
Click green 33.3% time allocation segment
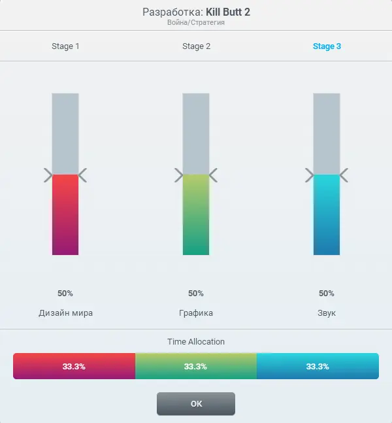point(196,366)
